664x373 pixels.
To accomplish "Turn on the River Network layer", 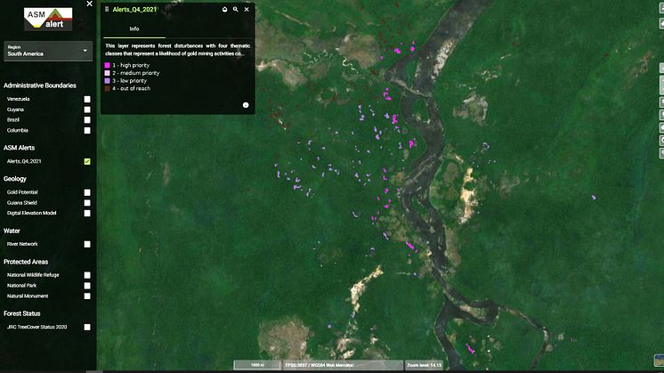I will tap(87, 244).
